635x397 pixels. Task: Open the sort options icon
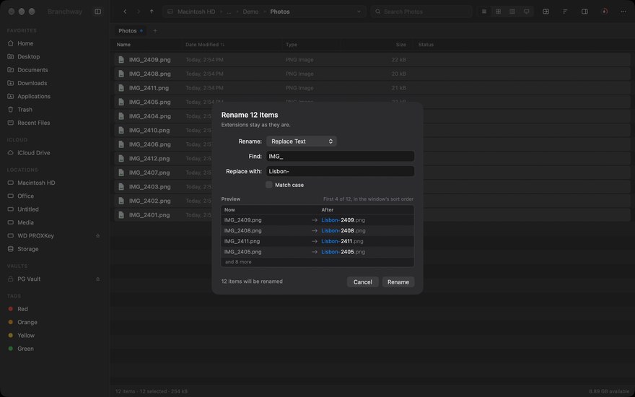[x=565, y=12]
